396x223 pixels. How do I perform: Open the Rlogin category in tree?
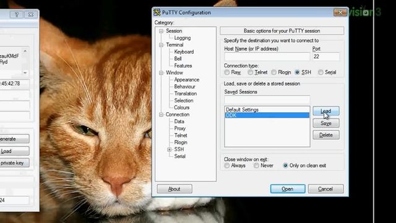tap(181, 142)
